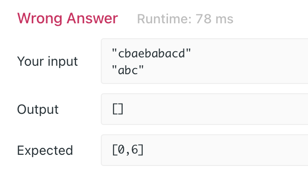
Task: Click the digit 6 in Expected result
Action: click(x=135, y=150)
